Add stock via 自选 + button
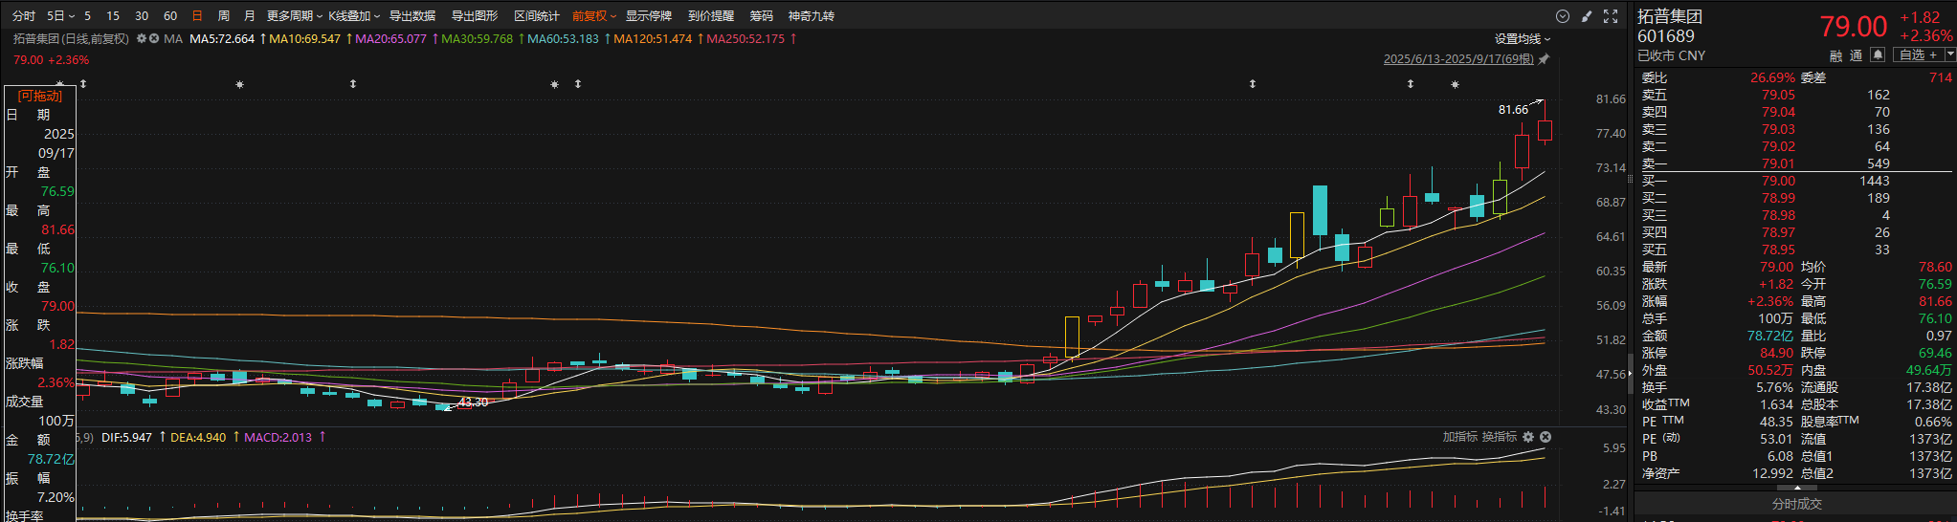Viewport: 1957px width, 522px height. 1919,54
